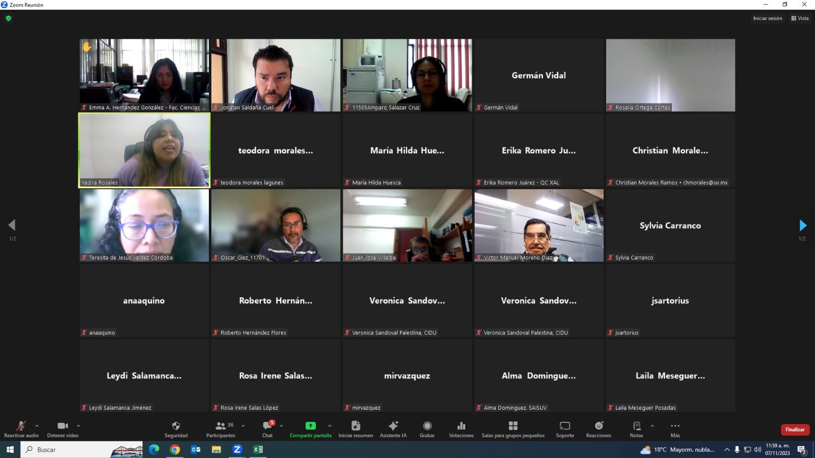This screenshot has height=458, width=815.
Task: Open the Reacciones menu
Action: pos(599,426)
